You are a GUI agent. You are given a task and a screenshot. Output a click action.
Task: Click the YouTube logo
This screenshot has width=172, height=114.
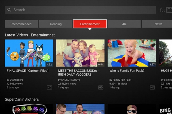pyautogui.click(x=166, y=10)
